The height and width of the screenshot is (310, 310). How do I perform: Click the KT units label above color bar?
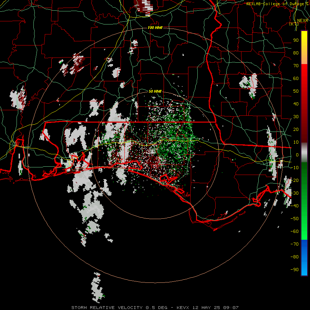[x=294, y=24]
